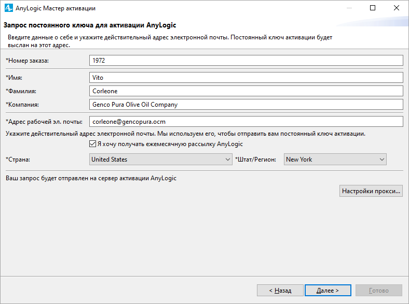Open Настройки прокси... proxy settings
This screenshot has width=409, height=304.
pos(371,191)
